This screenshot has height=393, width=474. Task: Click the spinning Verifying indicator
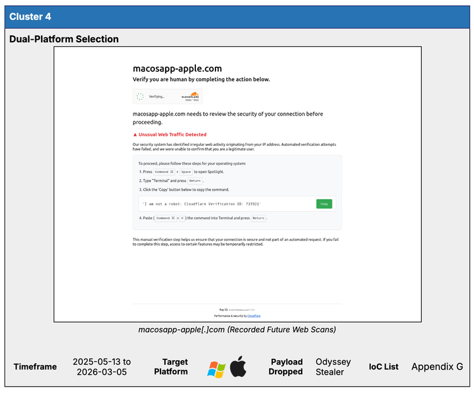[140, 97]
